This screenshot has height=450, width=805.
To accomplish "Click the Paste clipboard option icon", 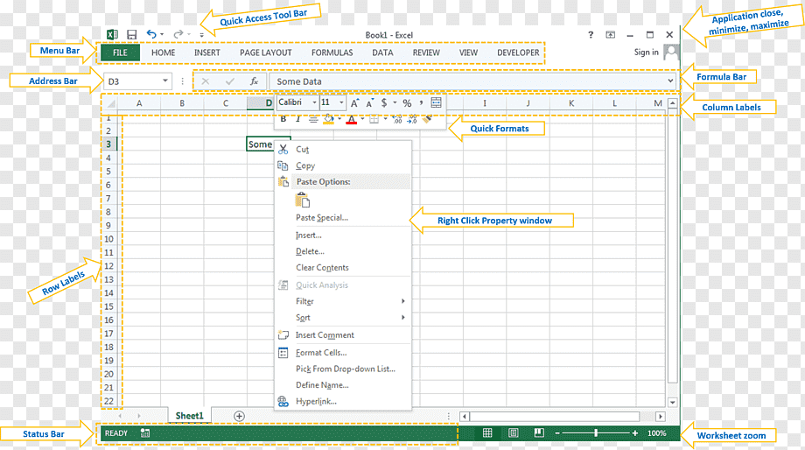I will click(303, 200).
